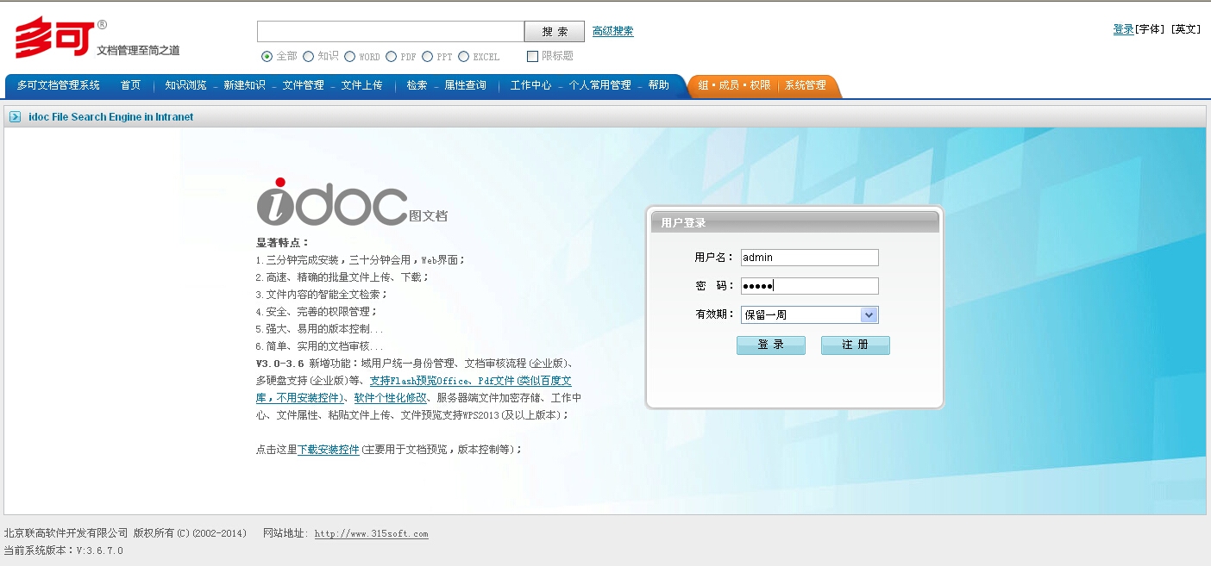Open the 文件管理 menu
This screenshot has height=566, width=1211.
point(304,85)
